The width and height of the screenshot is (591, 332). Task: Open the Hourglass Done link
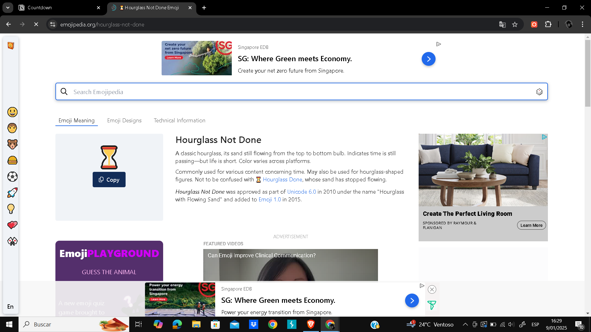click(x=282, y=180)
